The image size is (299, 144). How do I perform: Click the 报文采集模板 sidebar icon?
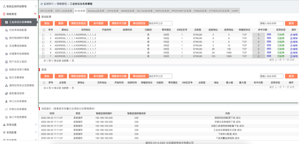point(6,78)
